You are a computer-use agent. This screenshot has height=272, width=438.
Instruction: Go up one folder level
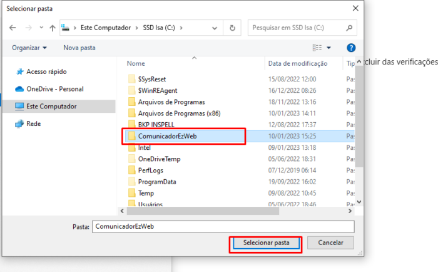52,28
